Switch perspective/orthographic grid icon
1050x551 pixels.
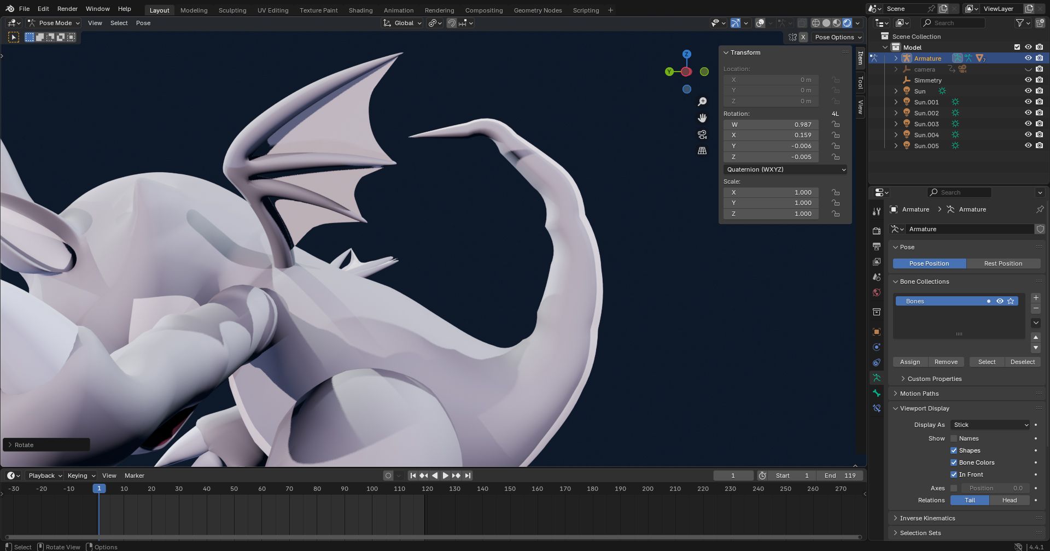coord(702,150)
